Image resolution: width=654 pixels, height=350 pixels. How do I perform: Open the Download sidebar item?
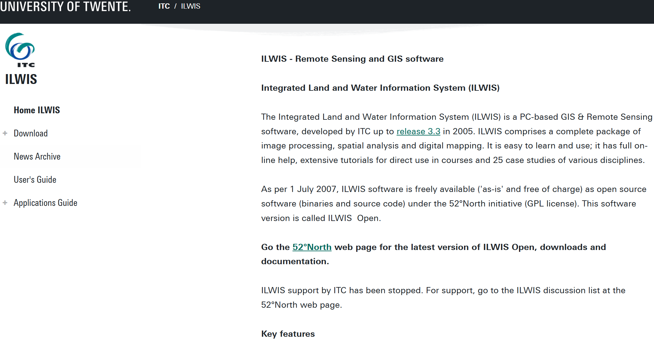31,133
